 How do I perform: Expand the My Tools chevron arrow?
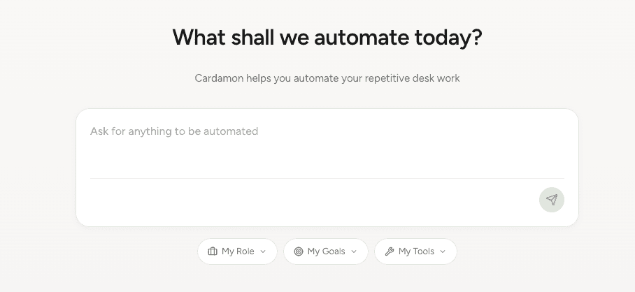click(x=443, y=251)
